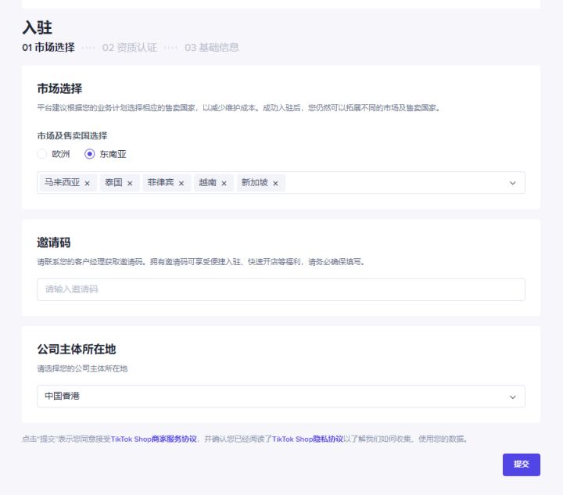
Task: Click the 公司主体所在地 heading
Action: (x=77, y=350)
